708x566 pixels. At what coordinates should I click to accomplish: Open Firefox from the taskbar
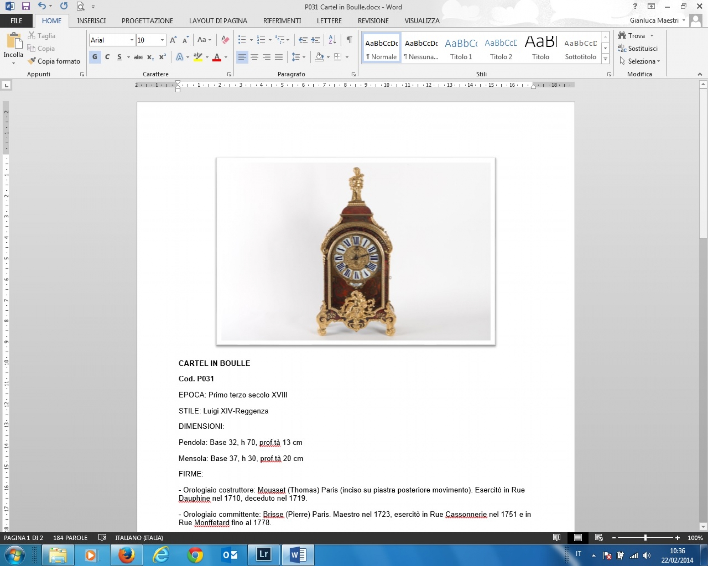[126, 555]
